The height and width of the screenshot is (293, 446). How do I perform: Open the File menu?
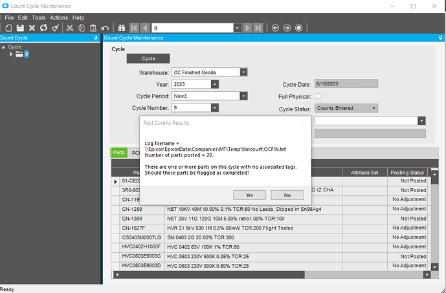[9, 17]
